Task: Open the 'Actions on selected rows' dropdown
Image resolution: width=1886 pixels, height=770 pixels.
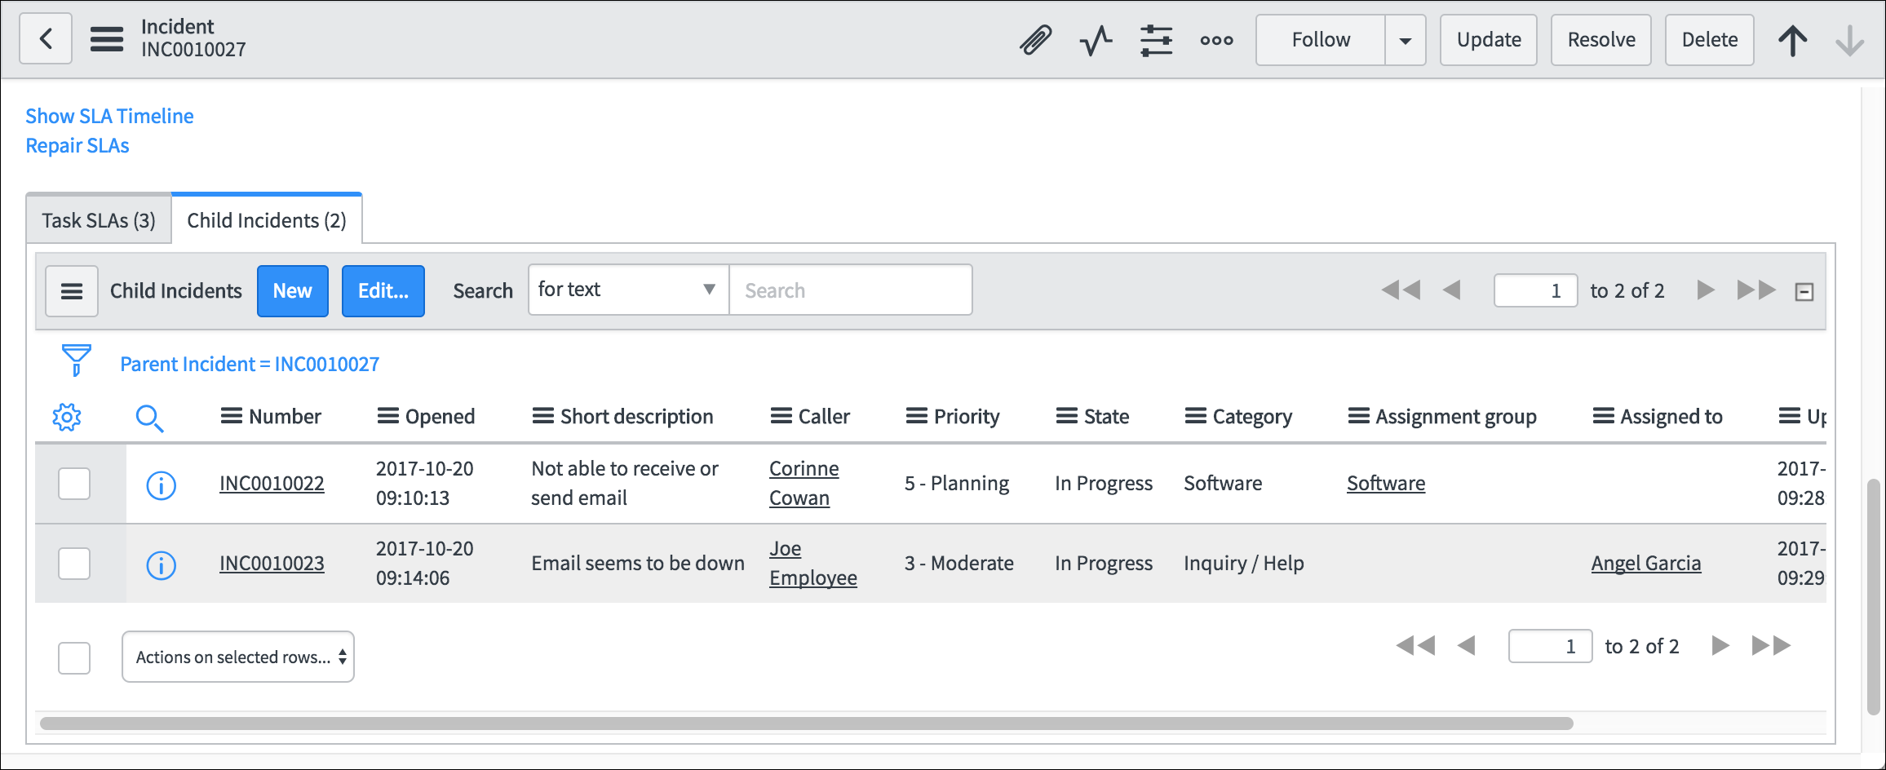Action: 237,656
